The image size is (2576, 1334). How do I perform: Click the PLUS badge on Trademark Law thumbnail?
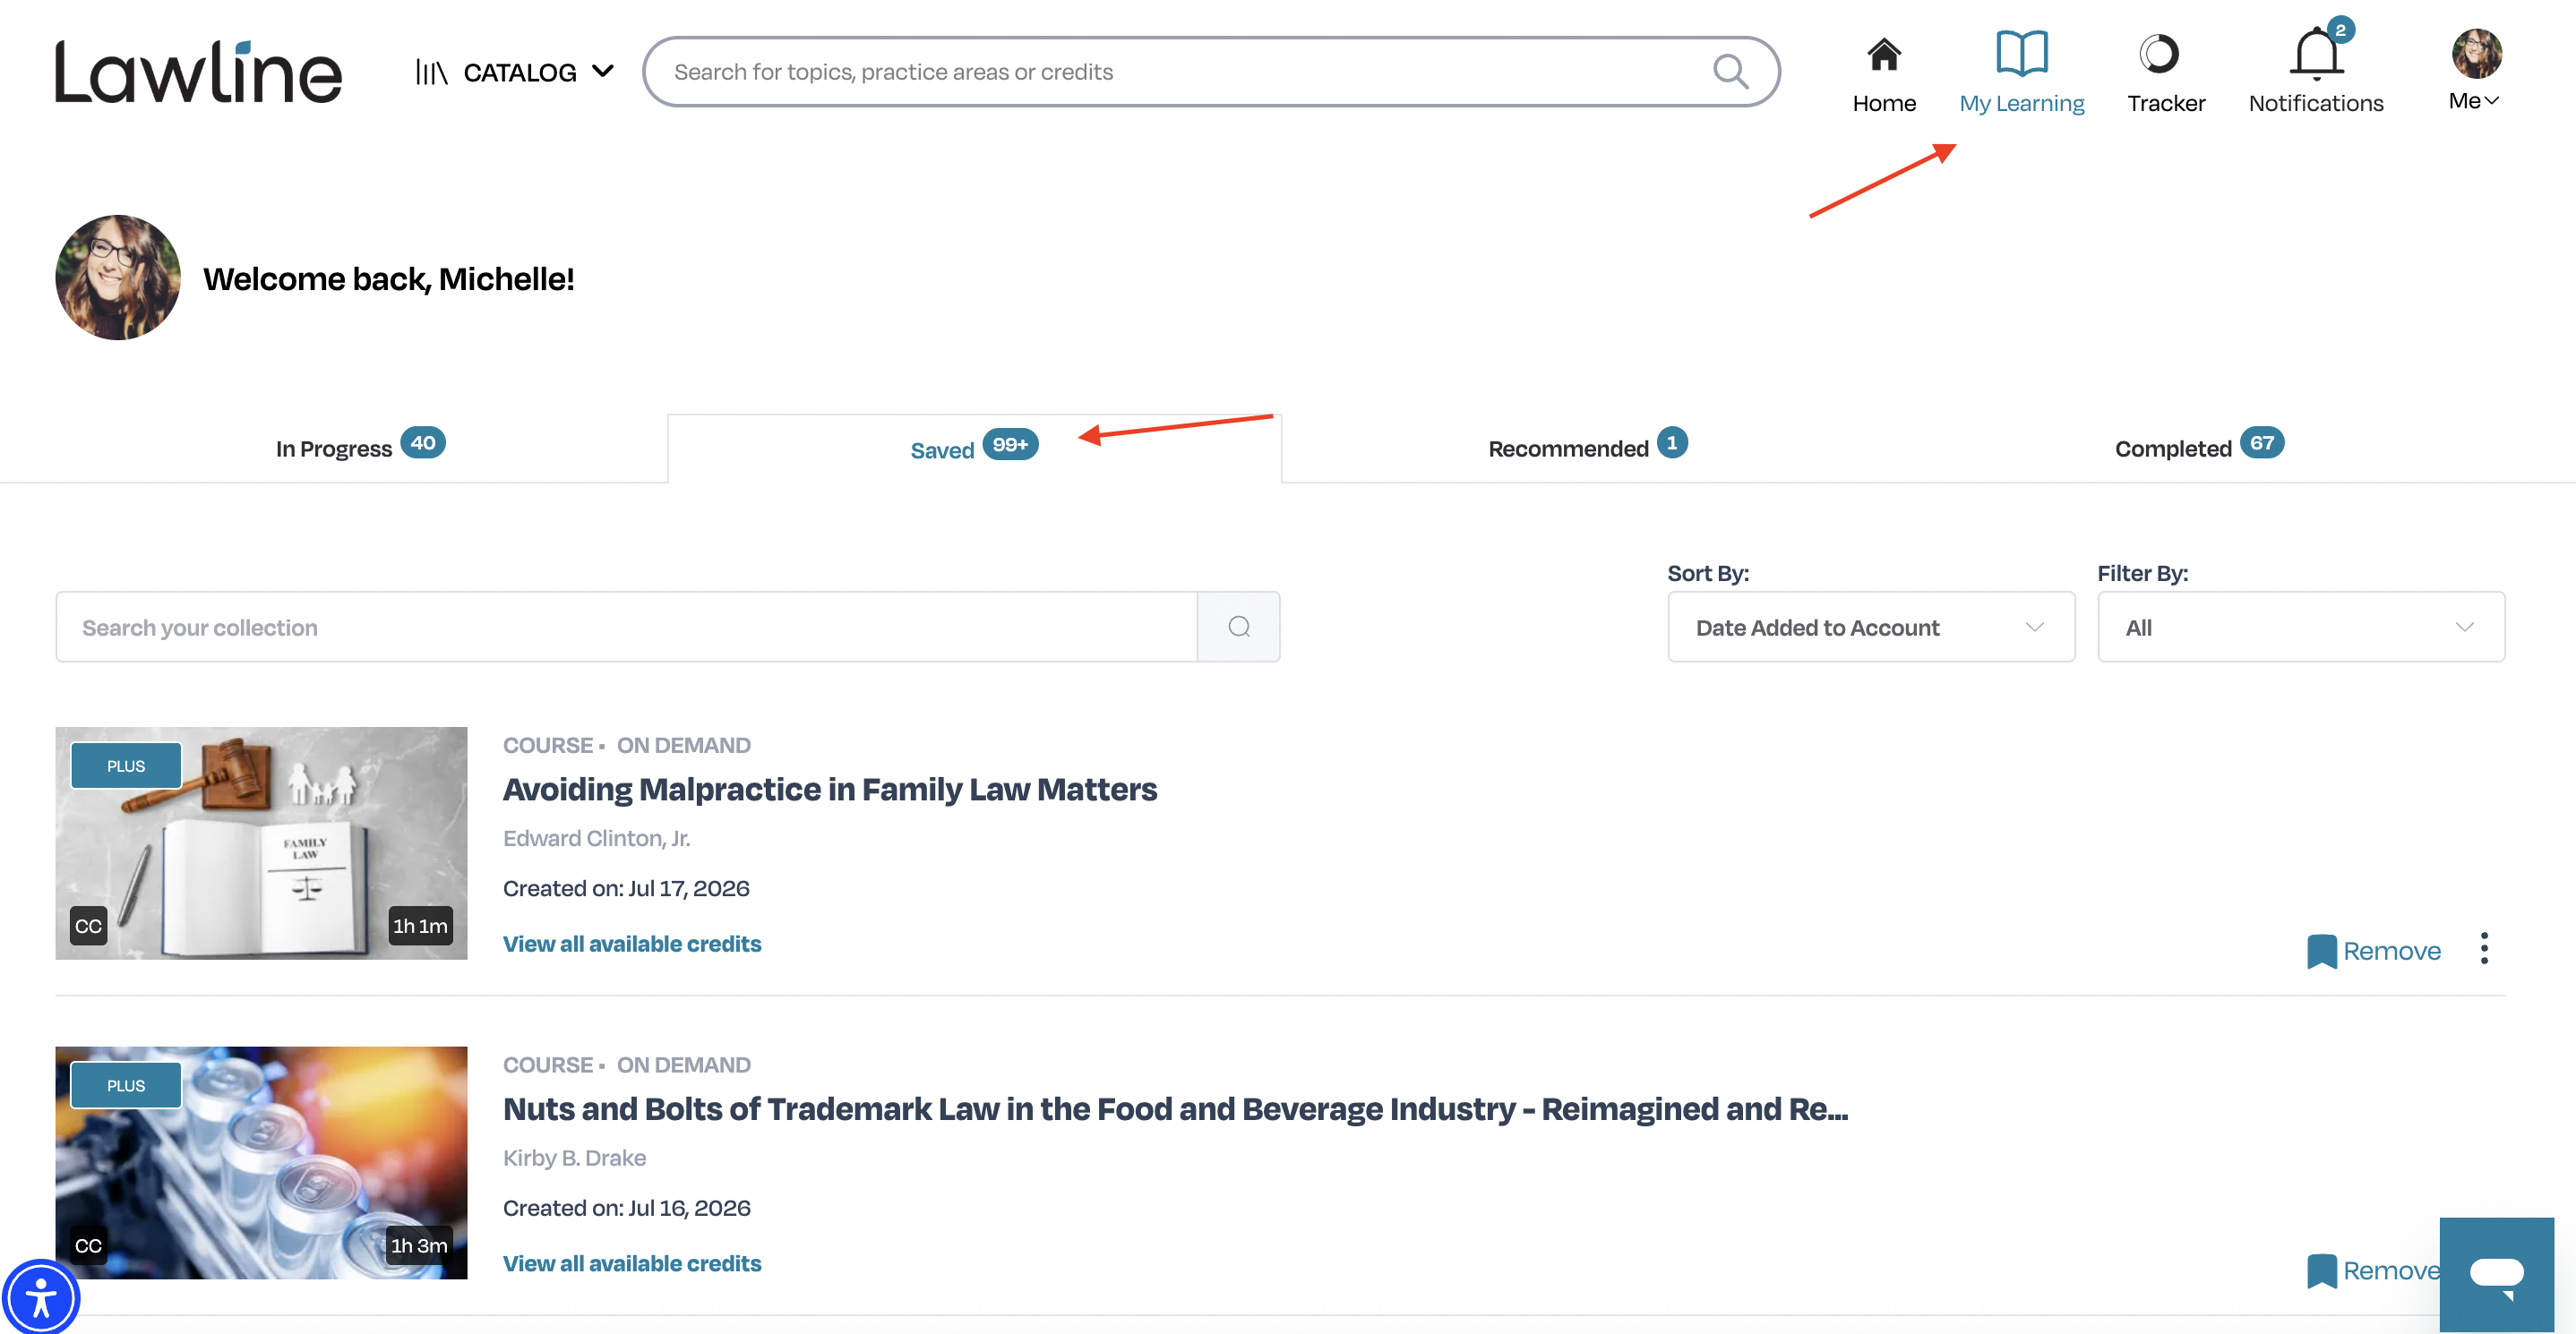tap(126, 1085)
